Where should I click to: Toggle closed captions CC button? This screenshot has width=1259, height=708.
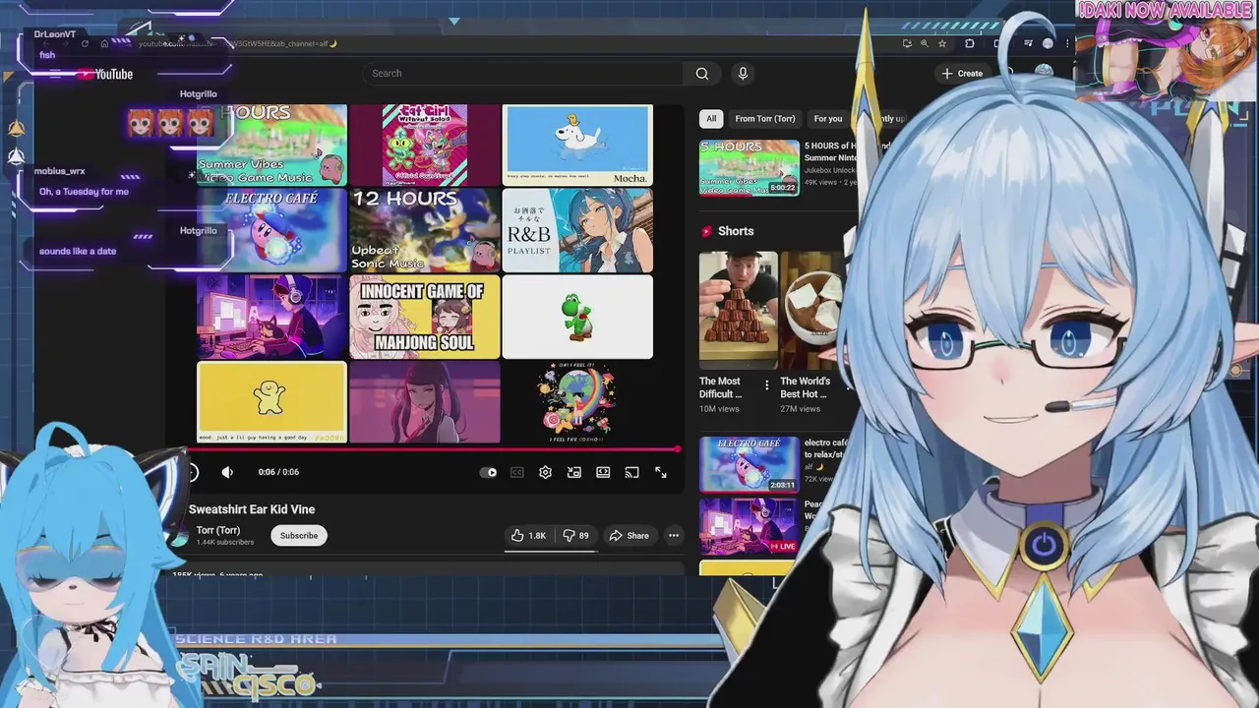(517, 472)
